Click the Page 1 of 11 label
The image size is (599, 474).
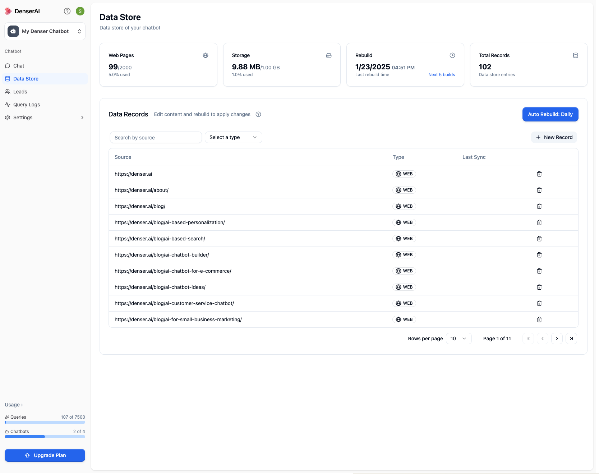(497, 339)
